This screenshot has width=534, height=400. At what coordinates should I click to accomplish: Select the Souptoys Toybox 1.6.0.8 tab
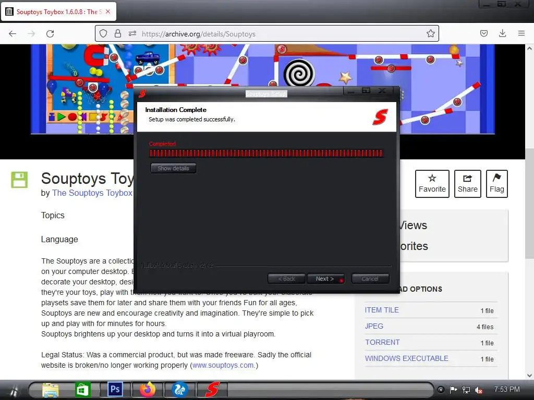(x=59, y=11)
